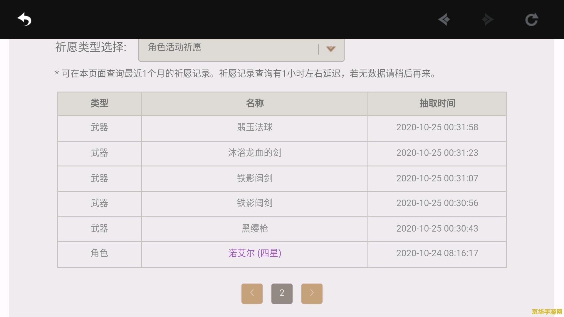Select the next page arrow below the table
The image size is (564, 317).
click(312, 293)
